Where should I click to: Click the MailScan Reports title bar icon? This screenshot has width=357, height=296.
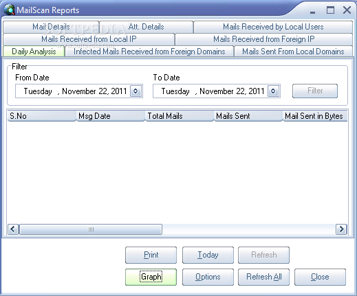coord(9,10)
